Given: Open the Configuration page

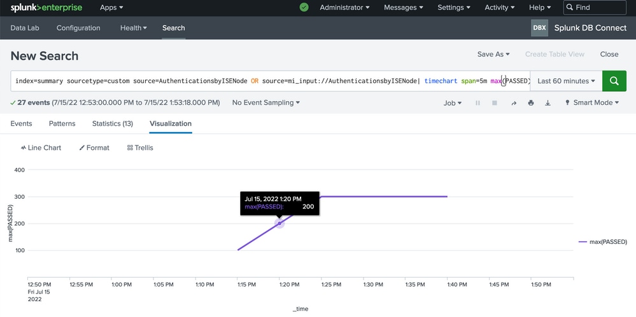Looking at the screenshot, I should point(78,28).
